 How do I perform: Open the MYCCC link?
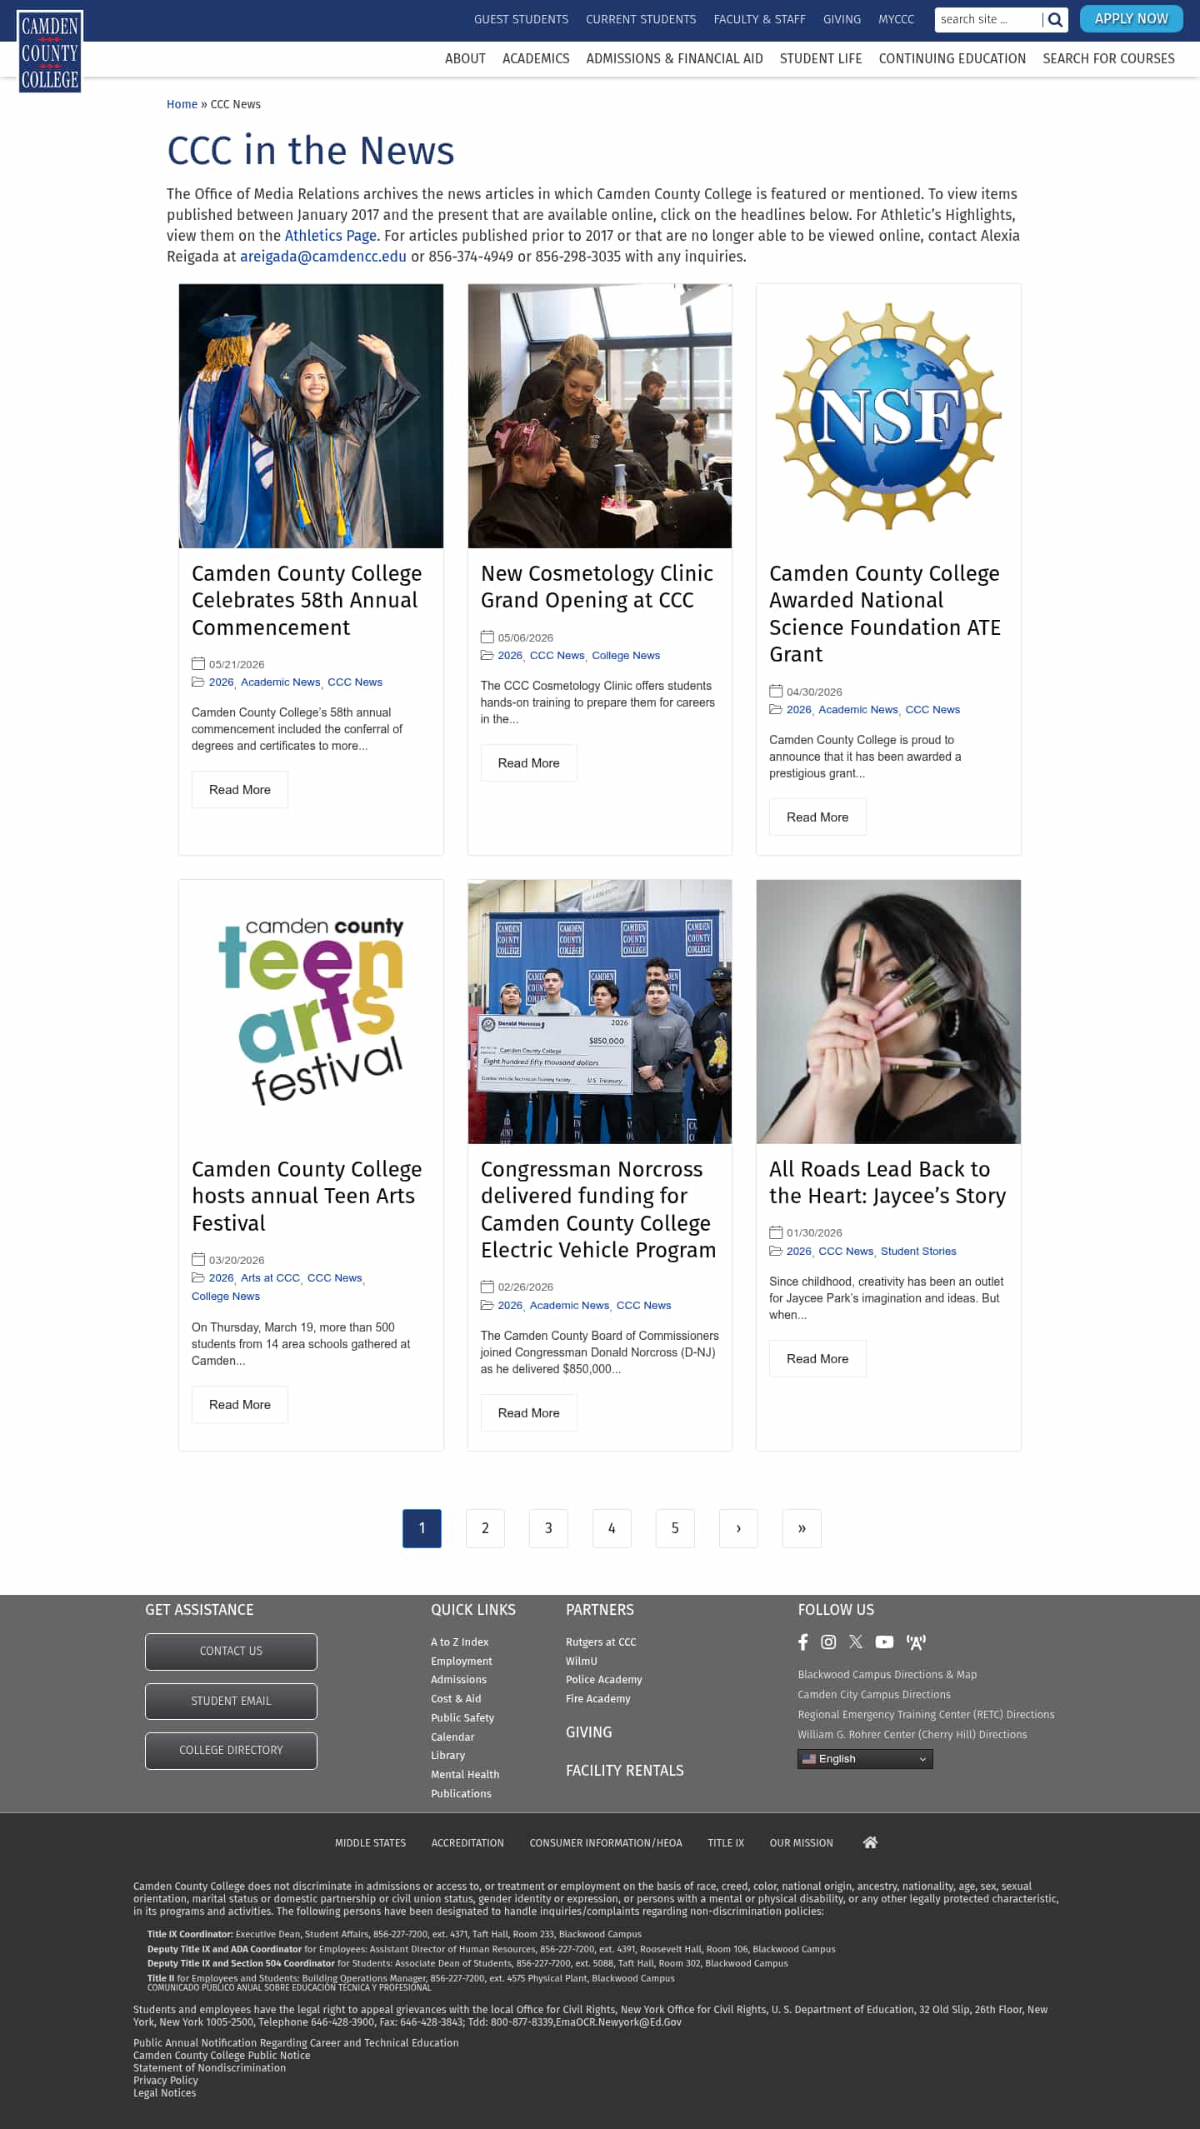(896, 19)
